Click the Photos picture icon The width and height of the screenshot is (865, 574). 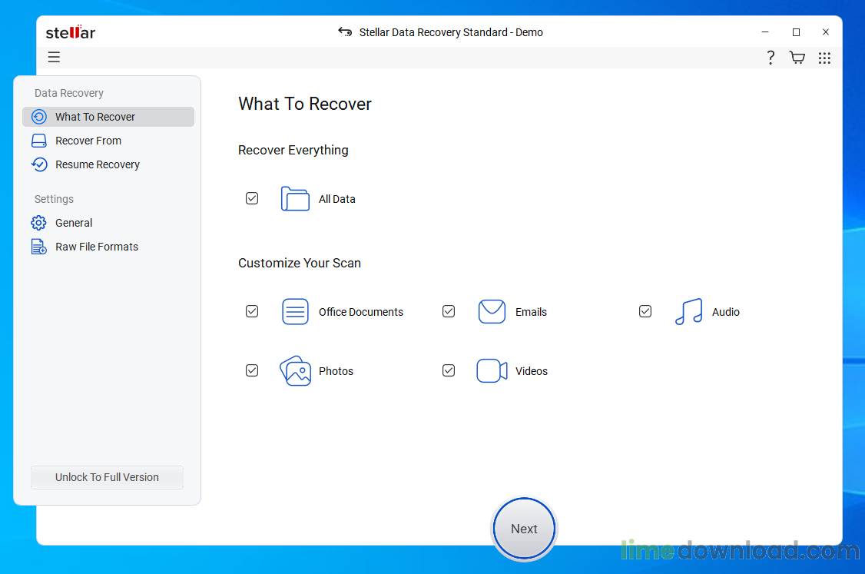[x=295, y=370]
